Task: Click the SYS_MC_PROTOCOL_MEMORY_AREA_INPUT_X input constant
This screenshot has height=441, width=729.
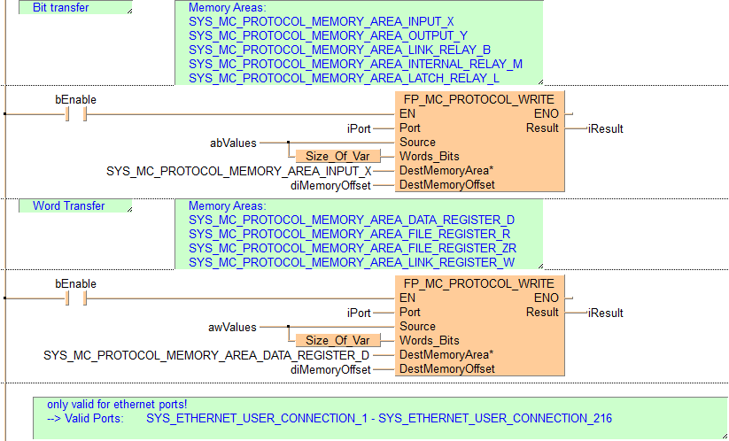Action: [x=238, y=171]
